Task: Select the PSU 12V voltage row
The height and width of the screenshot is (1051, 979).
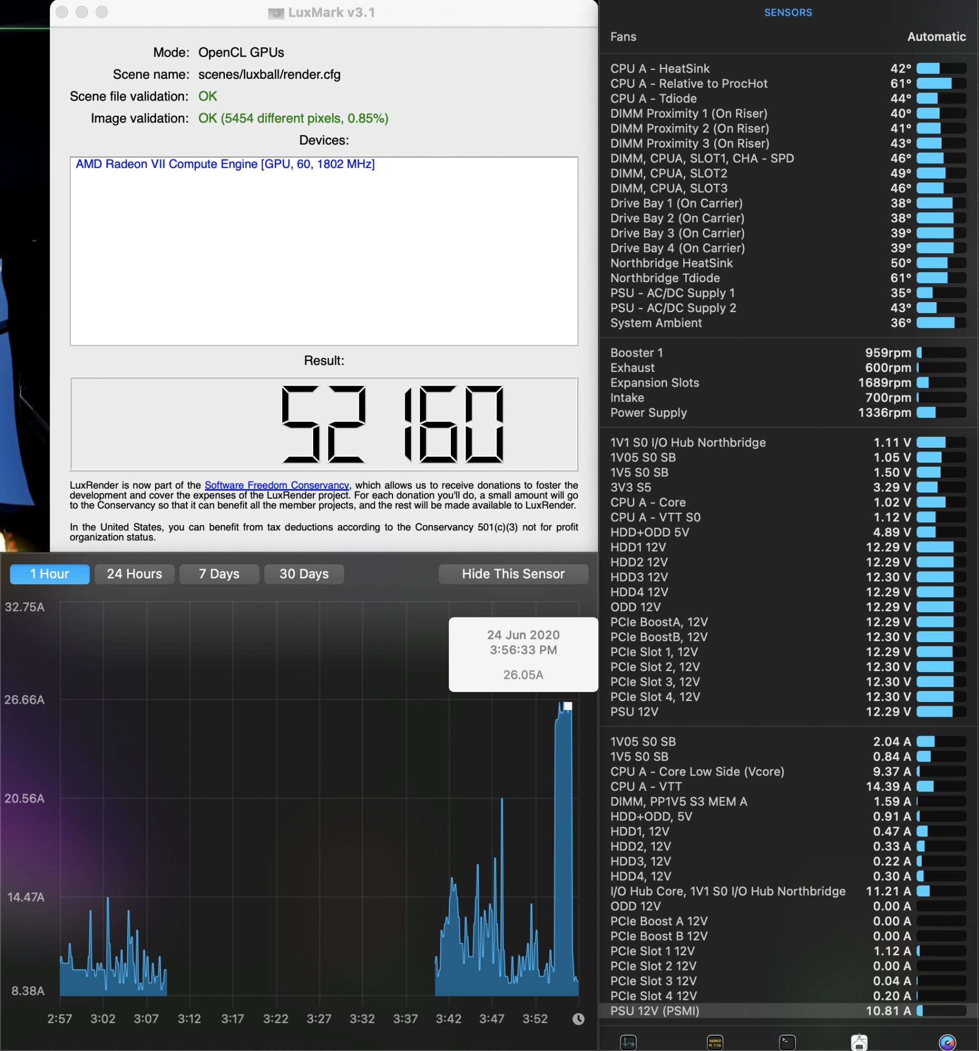Action: 788,712
